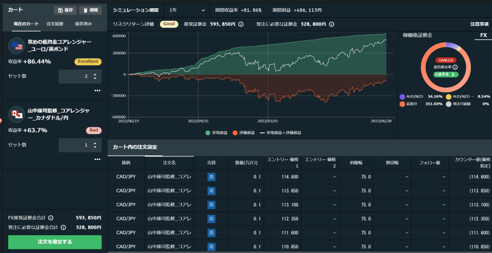Open three-dot menu for Euro/GBP strategy

coord(98,90)
